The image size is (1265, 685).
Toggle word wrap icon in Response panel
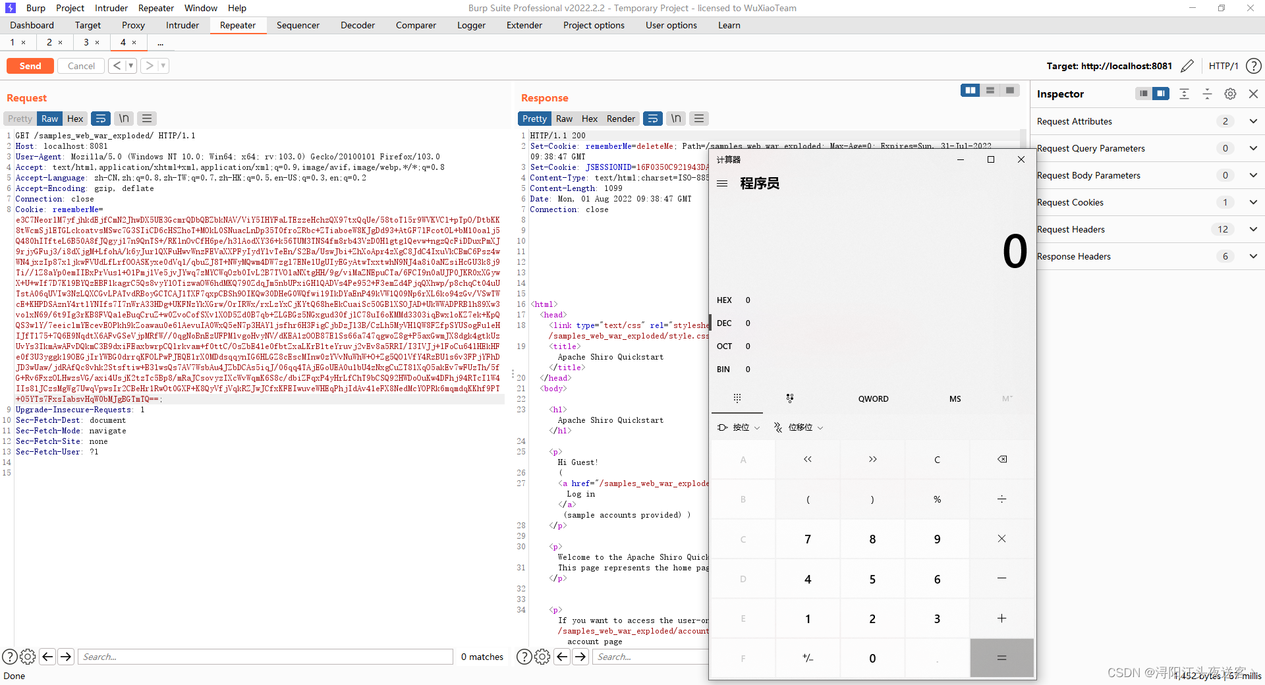(x=653, y=119)
